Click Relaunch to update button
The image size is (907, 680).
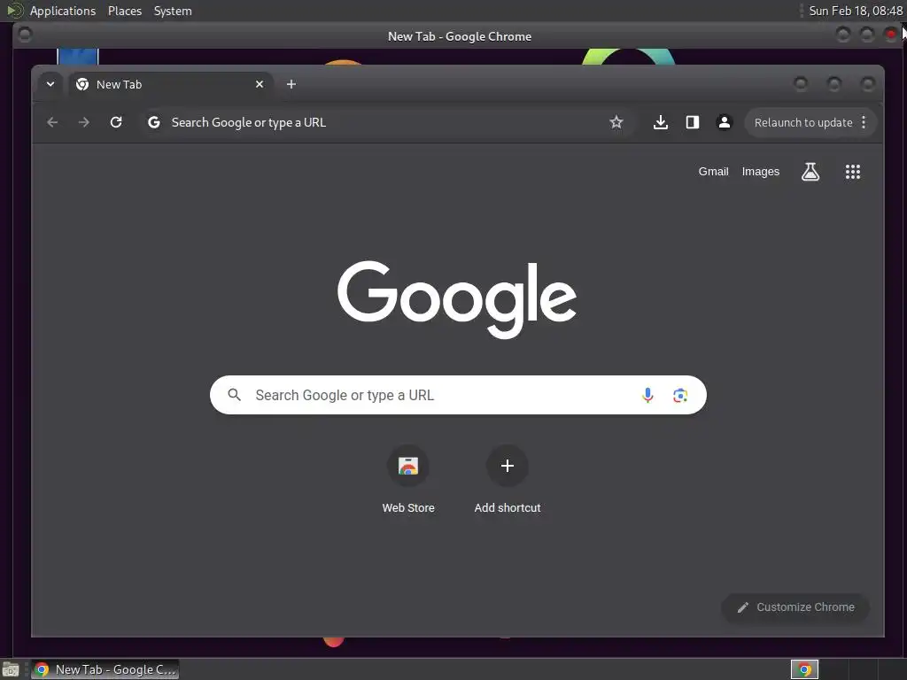[x=802, y=122]
